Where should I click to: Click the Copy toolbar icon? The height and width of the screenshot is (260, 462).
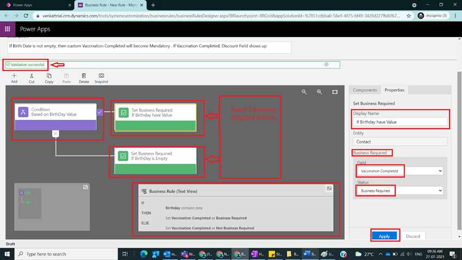pyautogui.click(x=49, y=78)
